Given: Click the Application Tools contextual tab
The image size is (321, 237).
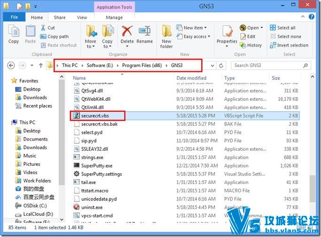Looking at the screenshot, I should (x=114, y=7).
